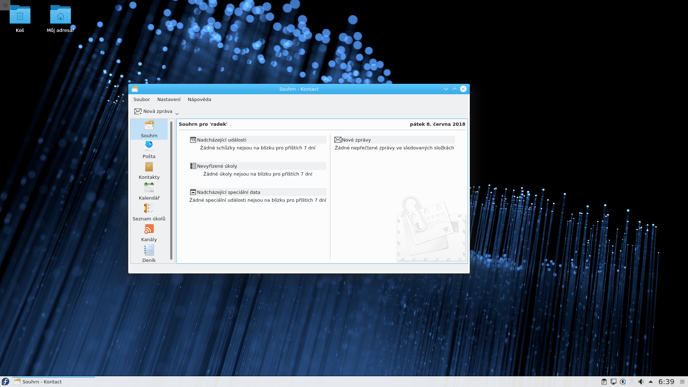Screen dimensions: 688x387
Task: Open the volume control in tray
Action: pyautogui.click(x=641, y=382)
